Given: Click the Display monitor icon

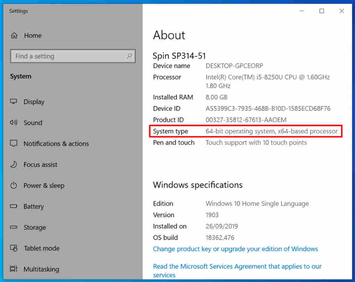Looking at the screenshot, I should [x=14, y=101].
